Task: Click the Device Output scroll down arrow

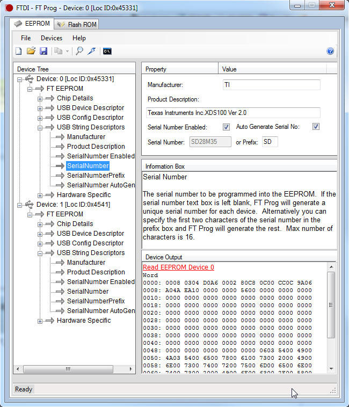Action: tap(331, 368)
